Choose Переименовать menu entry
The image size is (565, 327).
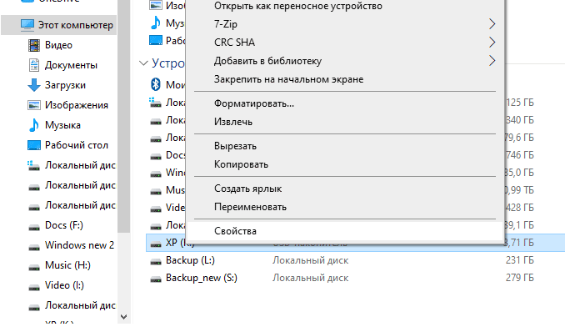click(345, 207)
